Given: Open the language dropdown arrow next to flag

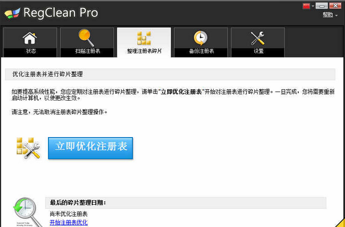Looking at the screenshot, I should [313, 6].
